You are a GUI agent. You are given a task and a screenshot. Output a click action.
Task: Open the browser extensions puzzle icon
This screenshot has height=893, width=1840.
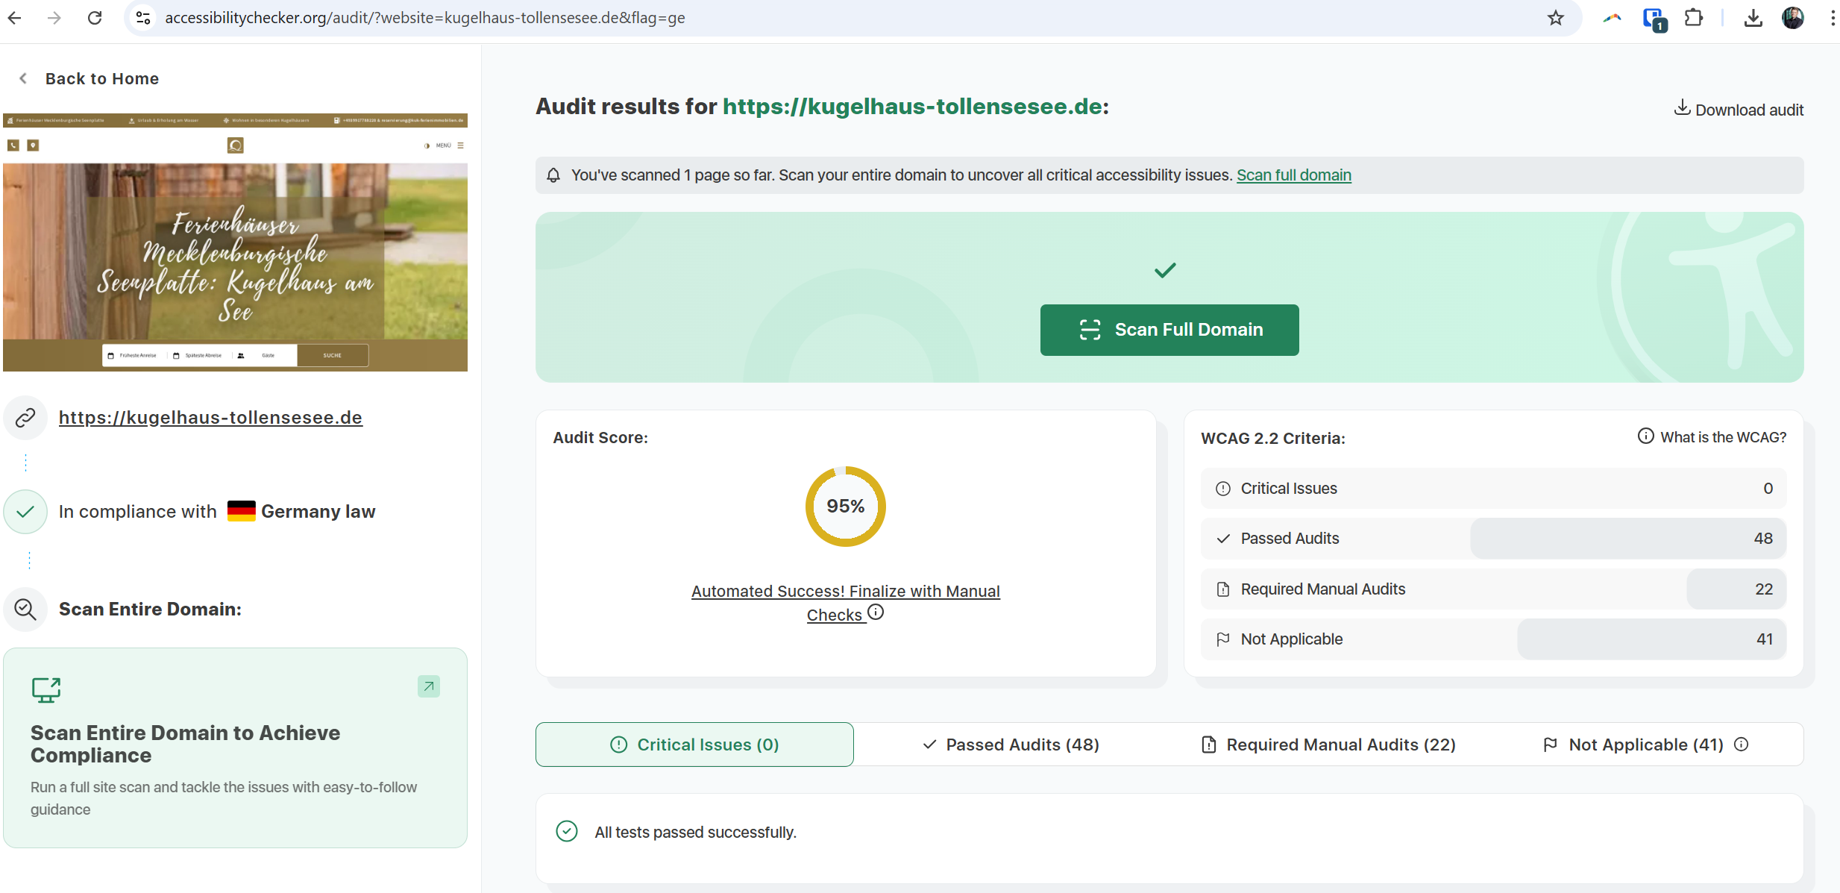coord(1694,18)
